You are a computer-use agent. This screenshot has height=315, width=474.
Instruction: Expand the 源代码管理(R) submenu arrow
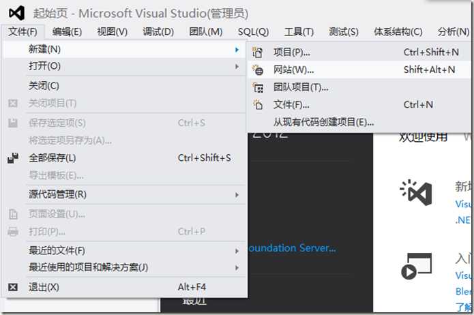tap(237, 195)
